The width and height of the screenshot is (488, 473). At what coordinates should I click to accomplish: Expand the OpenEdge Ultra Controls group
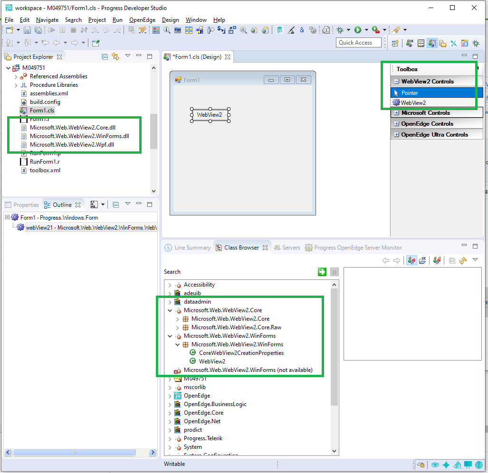click(x=396, y=135)
